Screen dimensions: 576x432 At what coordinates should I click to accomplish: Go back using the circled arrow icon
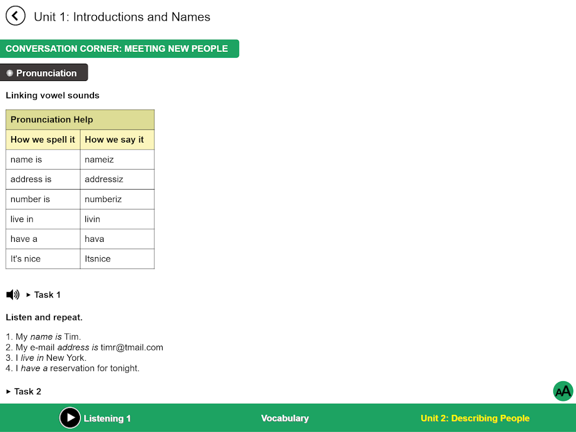[x=16, y=16]
